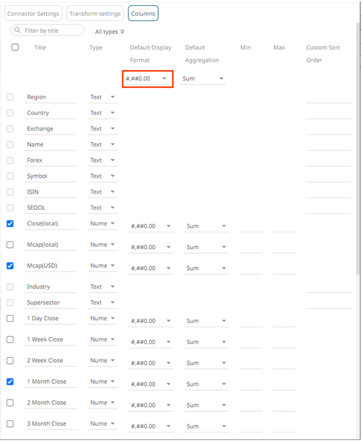Viewport: 362px width, 442px height.
Task: Edit the Country title field
Action: (x=51, y=113)
